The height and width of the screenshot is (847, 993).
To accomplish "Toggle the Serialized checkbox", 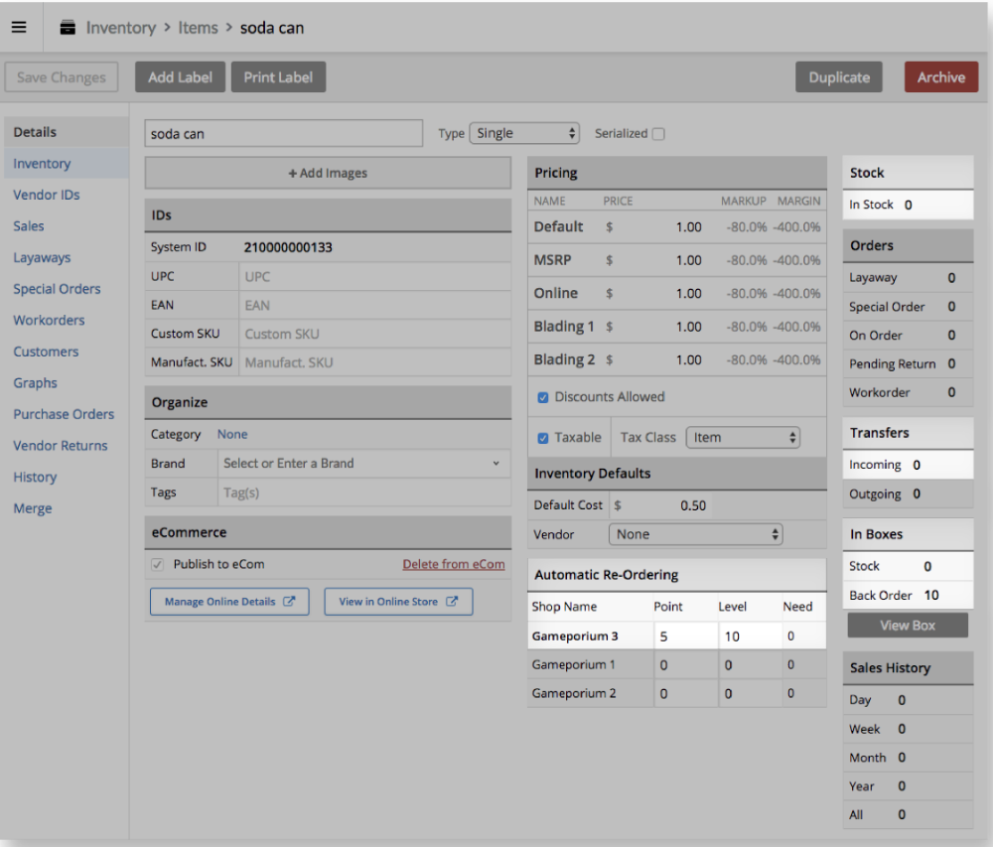I will click(x=657, y=134).
